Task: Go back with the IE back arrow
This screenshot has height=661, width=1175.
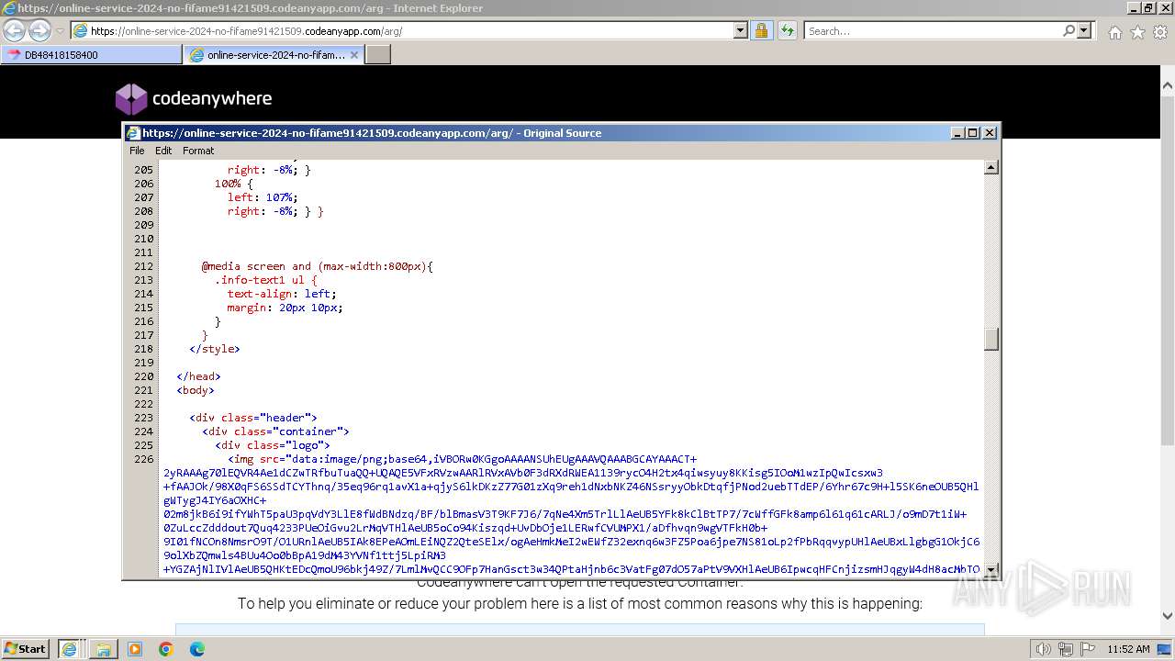Action: 15,30
